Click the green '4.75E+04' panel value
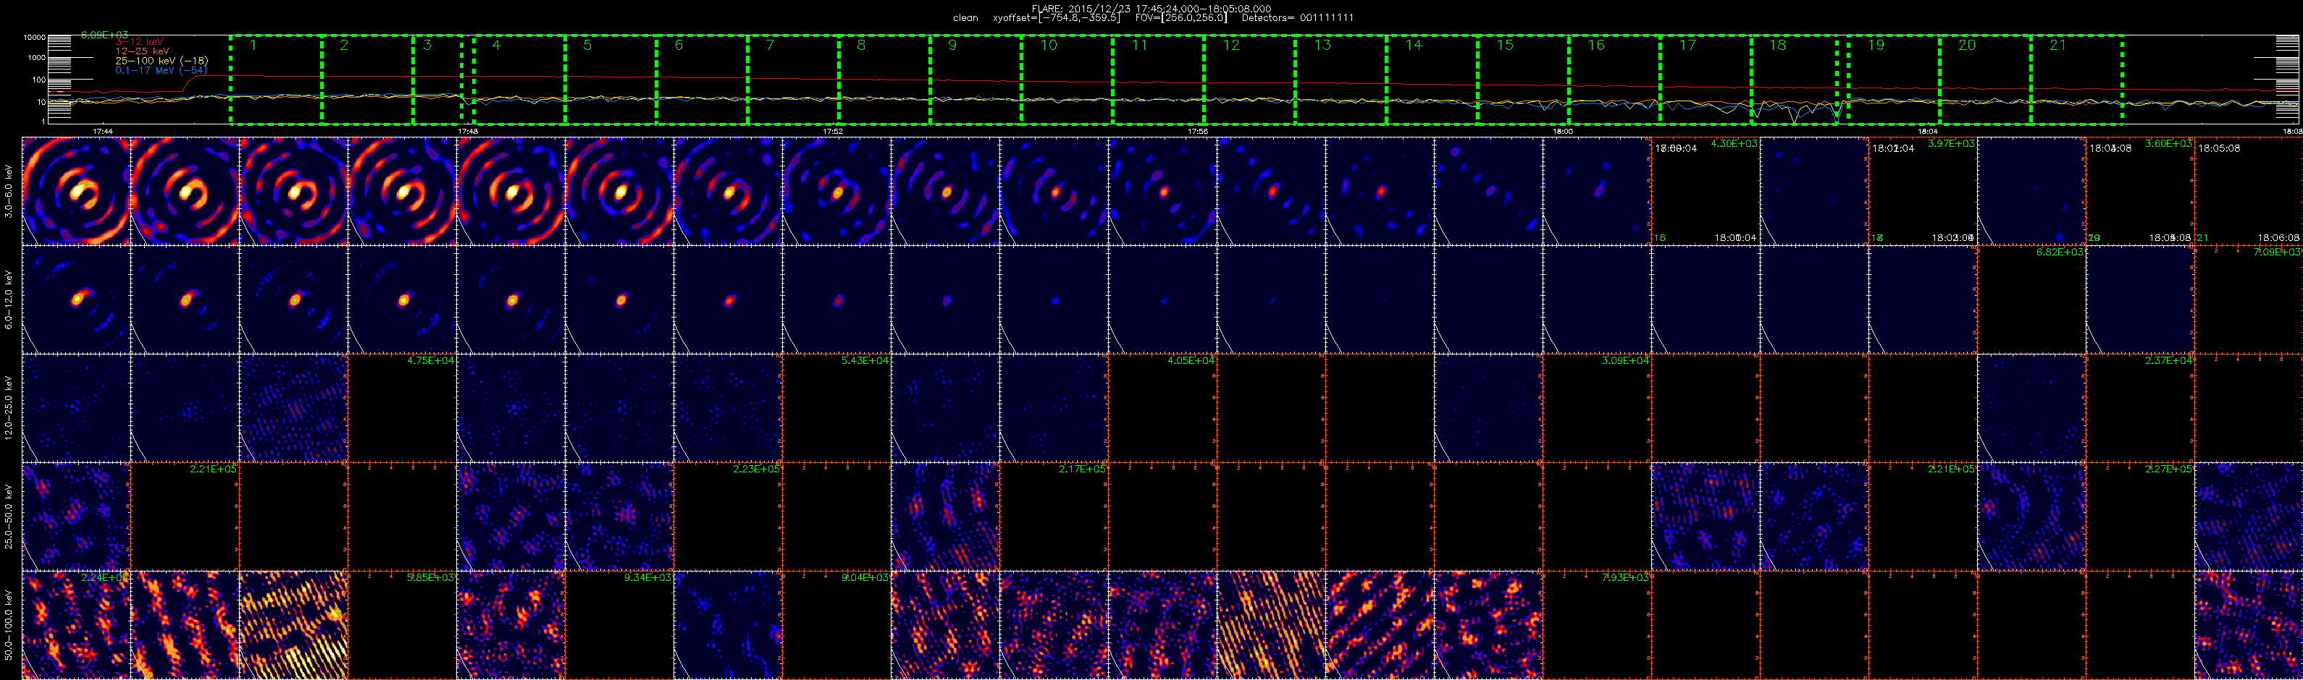 coord(430,360)
